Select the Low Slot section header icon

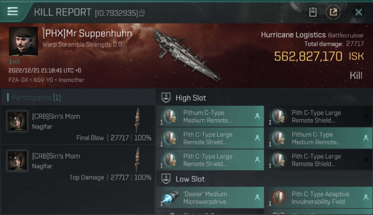tap(166, 179)
